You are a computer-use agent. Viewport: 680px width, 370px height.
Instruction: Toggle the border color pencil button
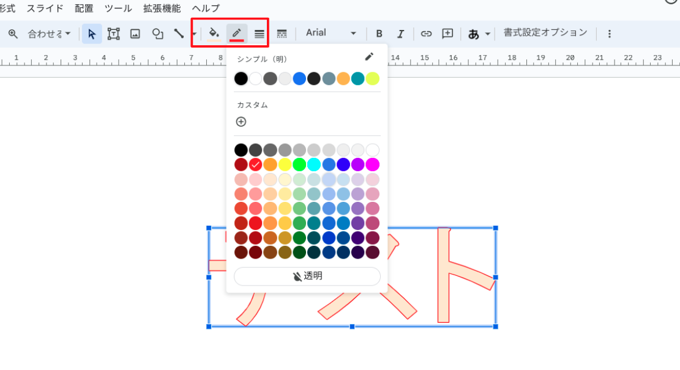coord(237,34)
